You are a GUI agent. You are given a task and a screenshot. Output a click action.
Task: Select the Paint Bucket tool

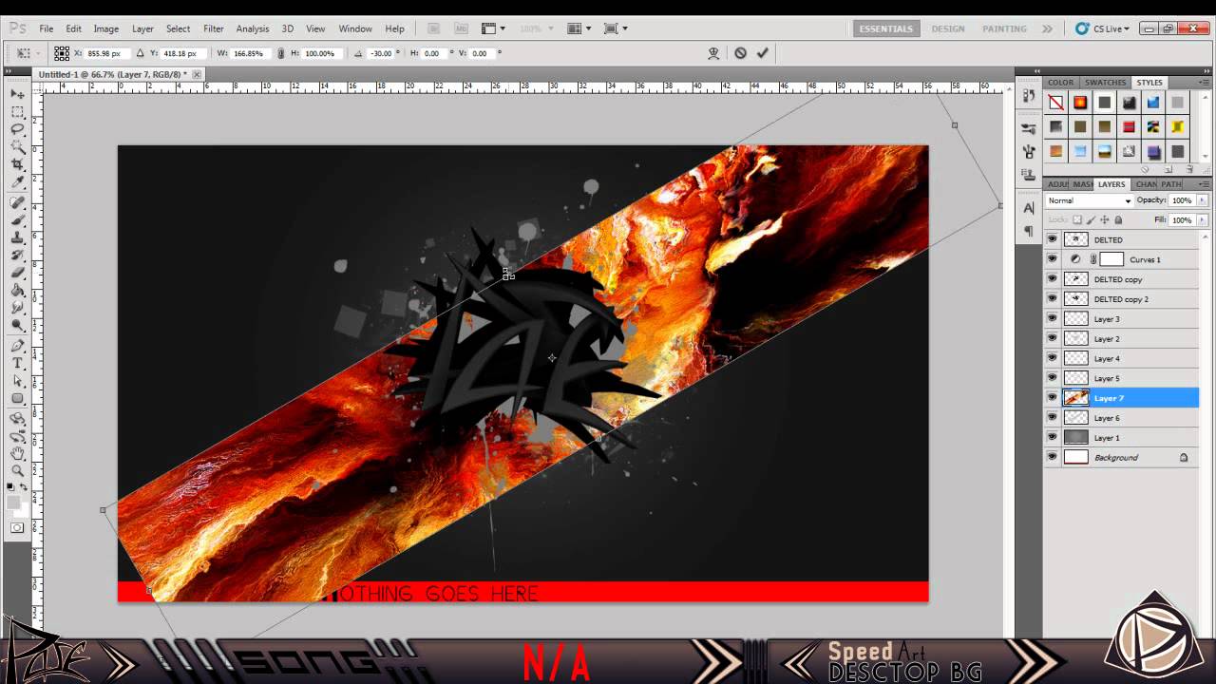point(17,291)
